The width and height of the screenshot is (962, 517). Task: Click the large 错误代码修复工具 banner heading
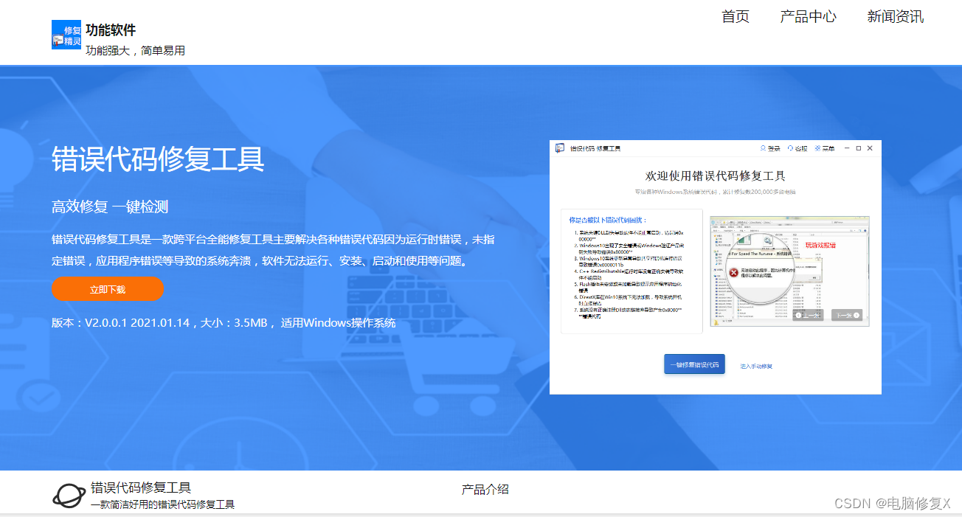[x=158, y=159]
